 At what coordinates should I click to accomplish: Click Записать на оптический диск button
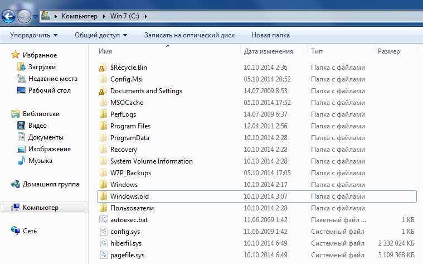189,35
